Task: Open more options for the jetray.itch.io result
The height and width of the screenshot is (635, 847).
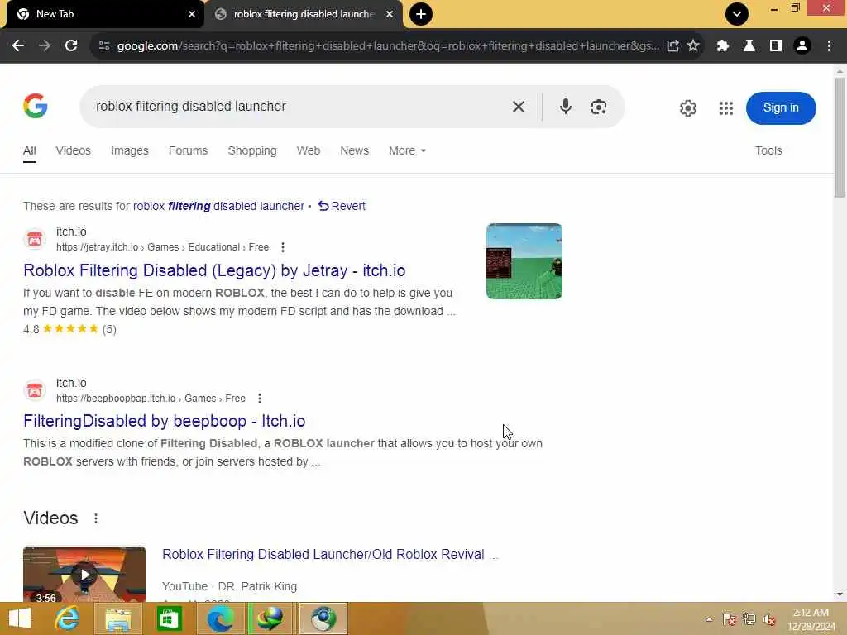Action: (283, 247)
